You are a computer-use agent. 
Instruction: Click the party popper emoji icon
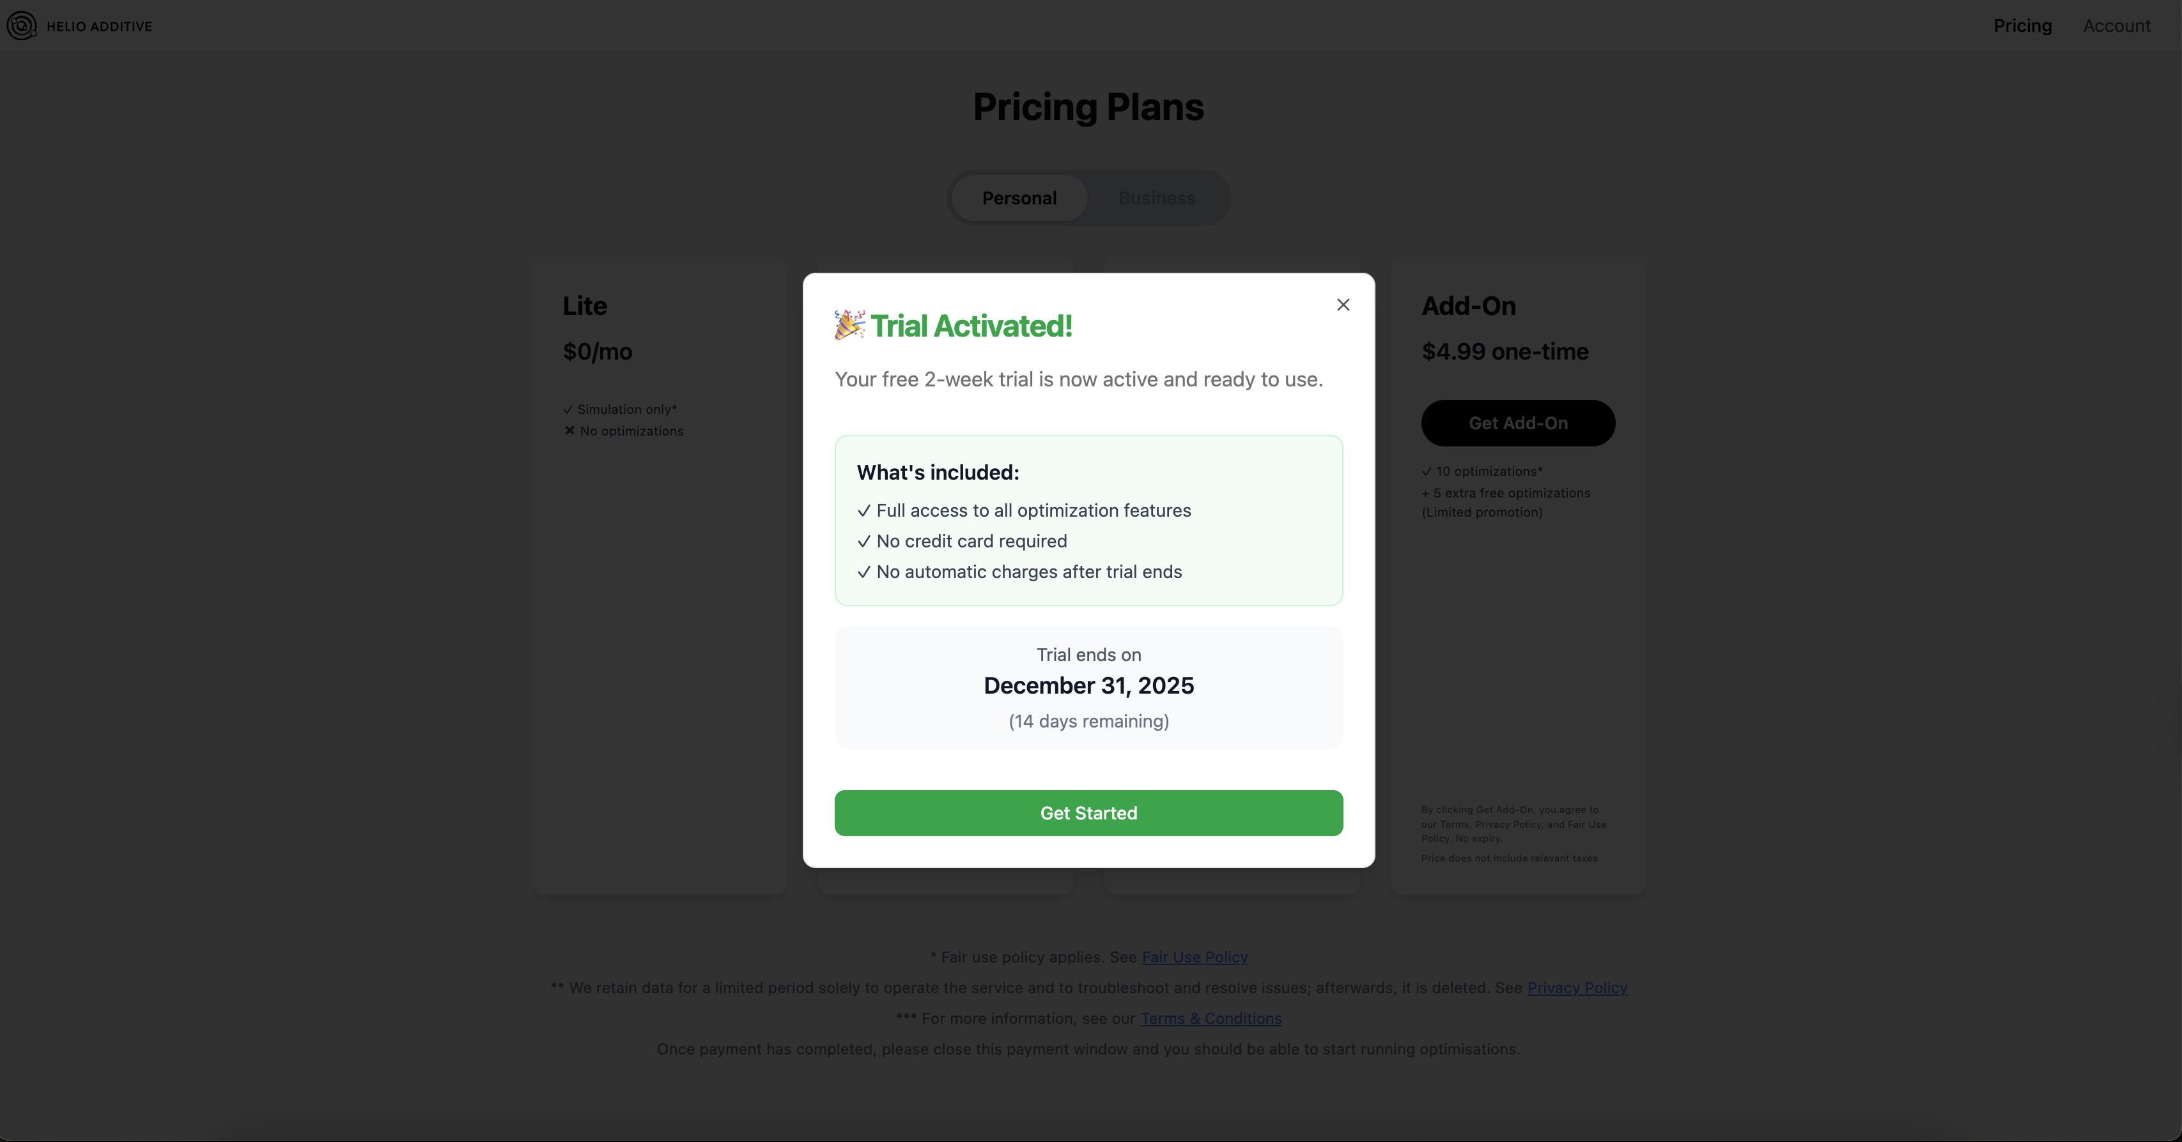(x=849, y=325)
